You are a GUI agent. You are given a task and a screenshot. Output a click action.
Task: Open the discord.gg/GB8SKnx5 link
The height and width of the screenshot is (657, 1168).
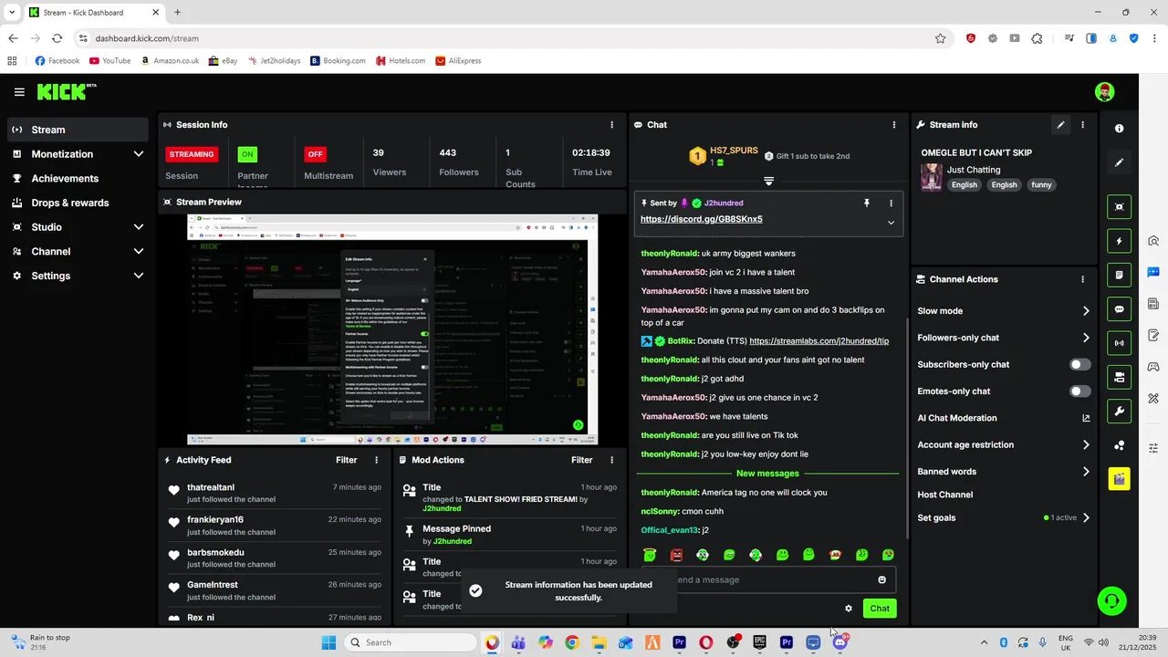point(701,219)
